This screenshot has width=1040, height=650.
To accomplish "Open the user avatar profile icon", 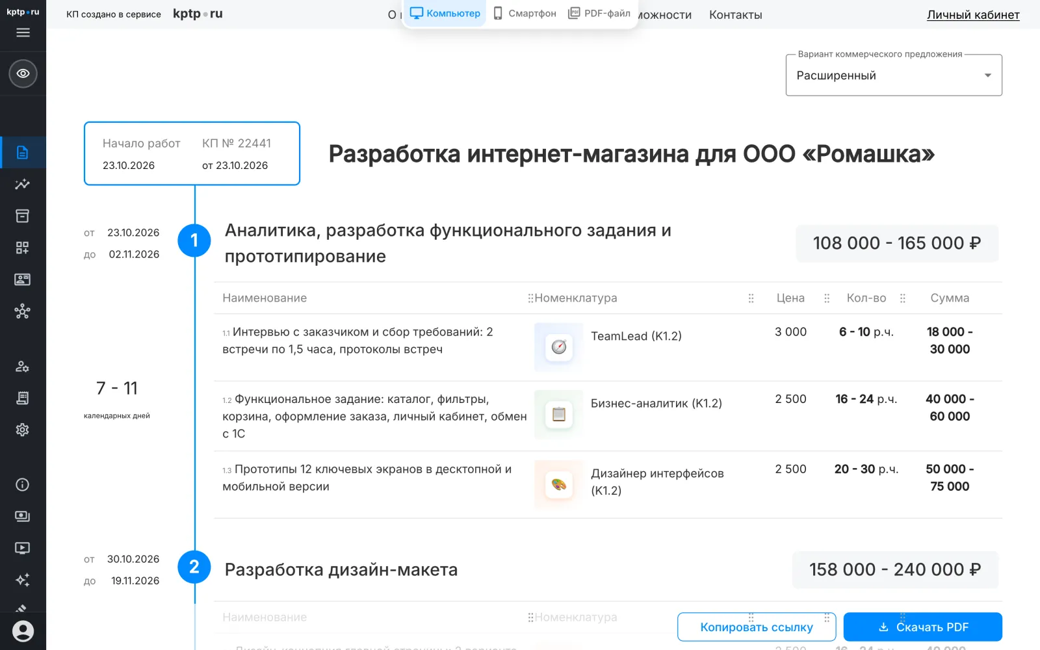I will click(x=23, y=631).
